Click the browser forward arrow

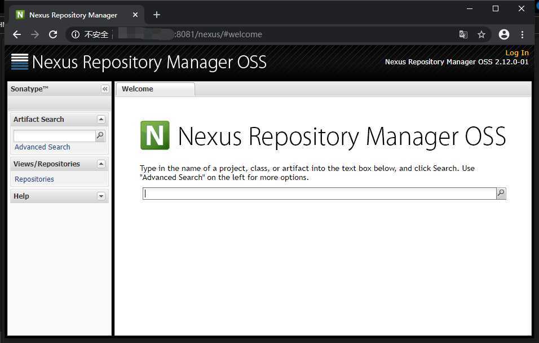point(35,34)
